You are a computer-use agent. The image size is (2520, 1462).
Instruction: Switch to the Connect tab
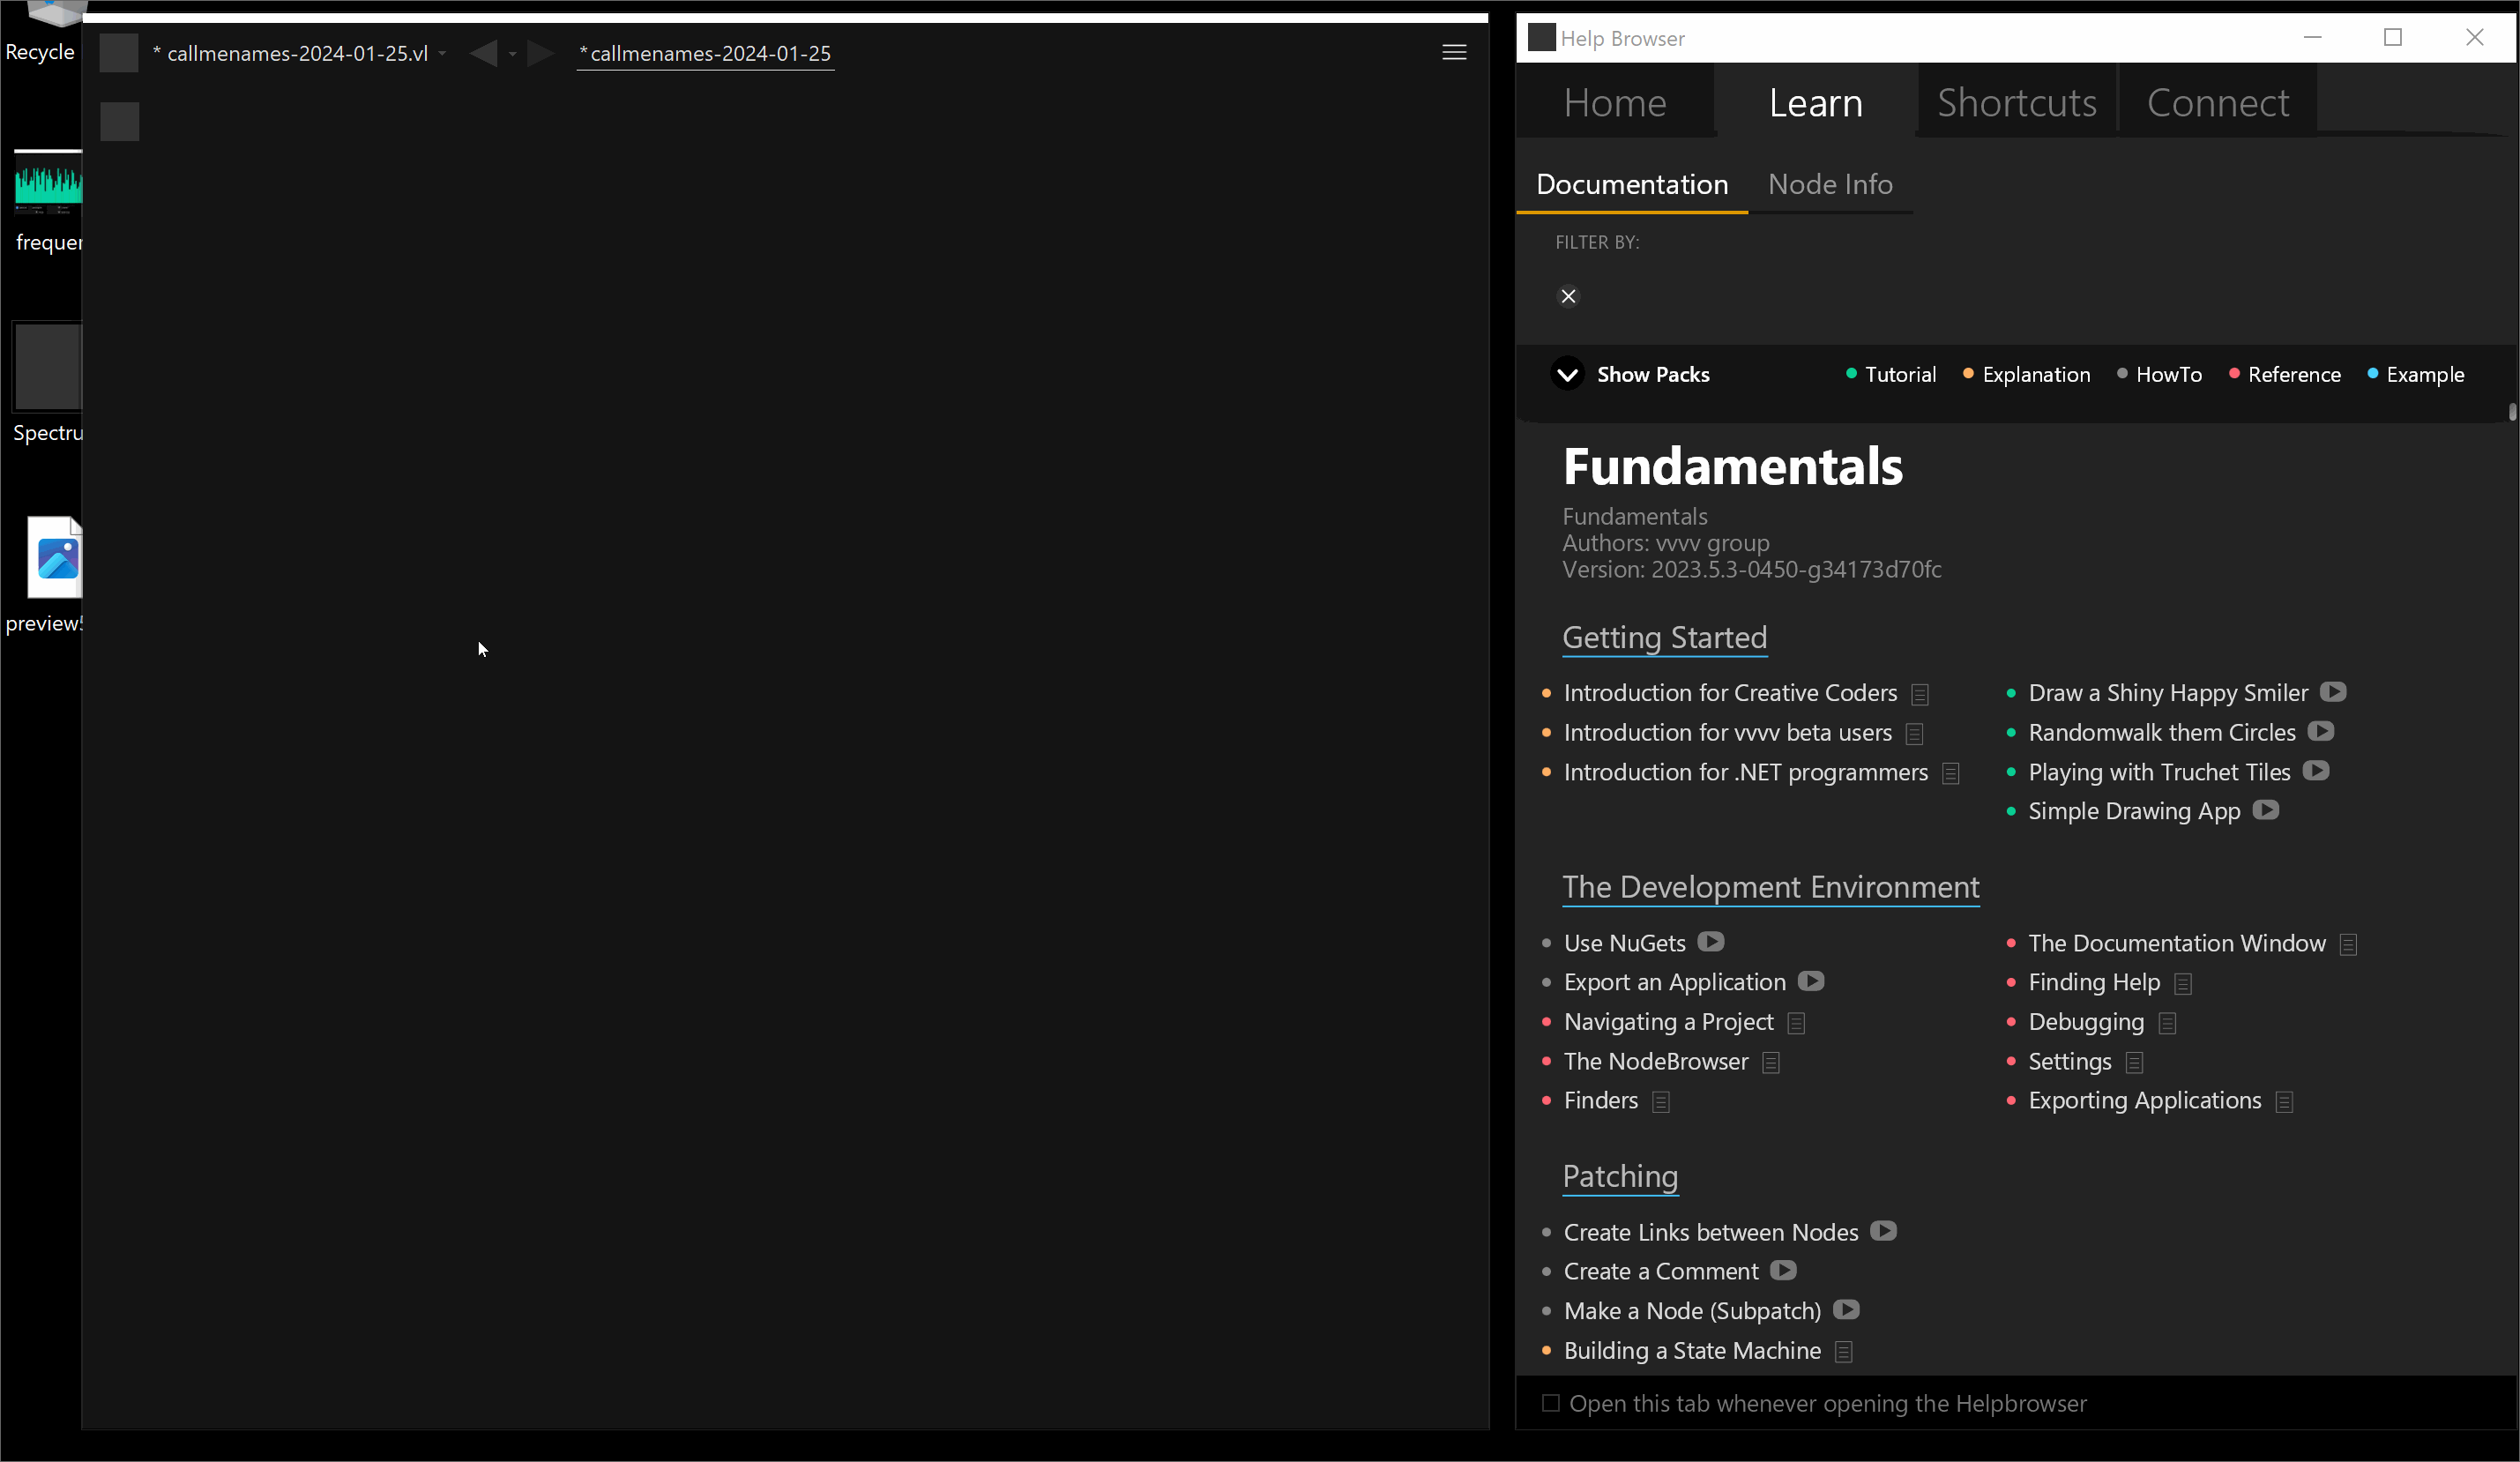point(2218,102)
